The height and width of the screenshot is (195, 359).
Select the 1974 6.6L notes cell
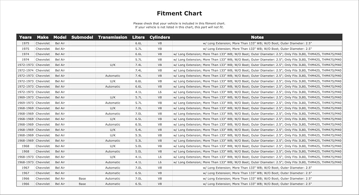click(257, 54)
